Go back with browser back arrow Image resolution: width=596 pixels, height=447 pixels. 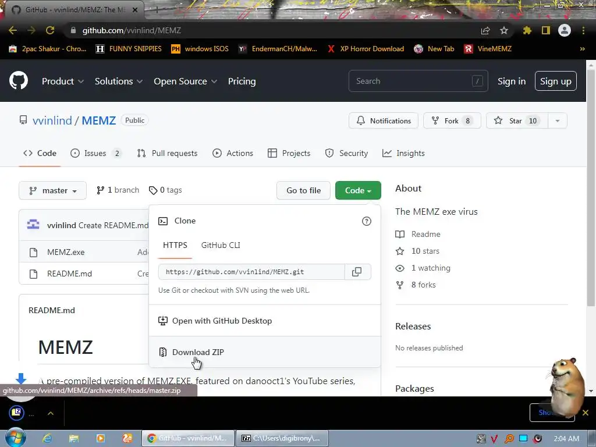tap(13, 30)
